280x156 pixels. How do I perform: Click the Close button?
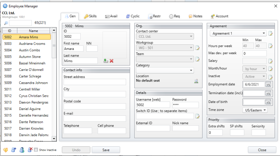point(262,150)
